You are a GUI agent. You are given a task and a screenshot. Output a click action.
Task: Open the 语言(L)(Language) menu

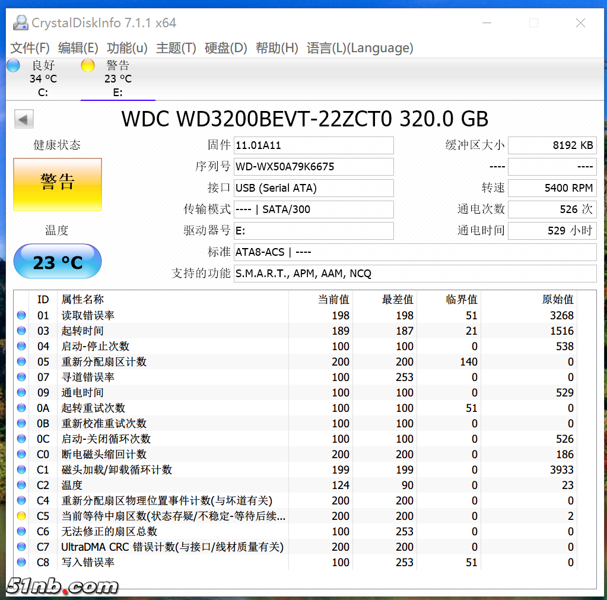[x=360, y=48]
